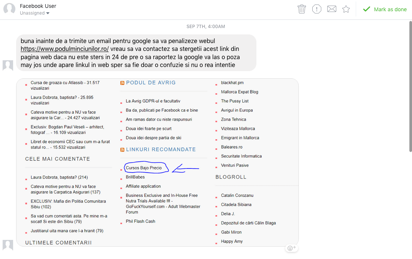Click Linkuri Recomandate heading in the image
This screenshot has height=259, width=412.
(161, 149)
